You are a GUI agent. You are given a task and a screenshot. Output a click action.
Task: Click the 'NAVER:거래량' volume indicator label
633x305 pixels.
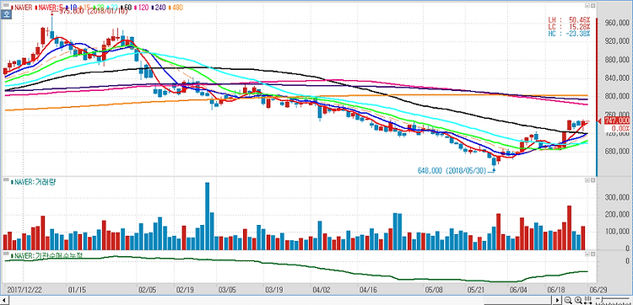tap(33, 182)
